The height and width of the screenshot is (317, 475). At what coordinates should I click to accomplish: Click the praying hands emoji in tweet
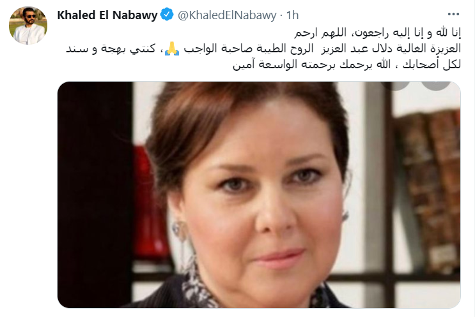(x=172, y=49)
